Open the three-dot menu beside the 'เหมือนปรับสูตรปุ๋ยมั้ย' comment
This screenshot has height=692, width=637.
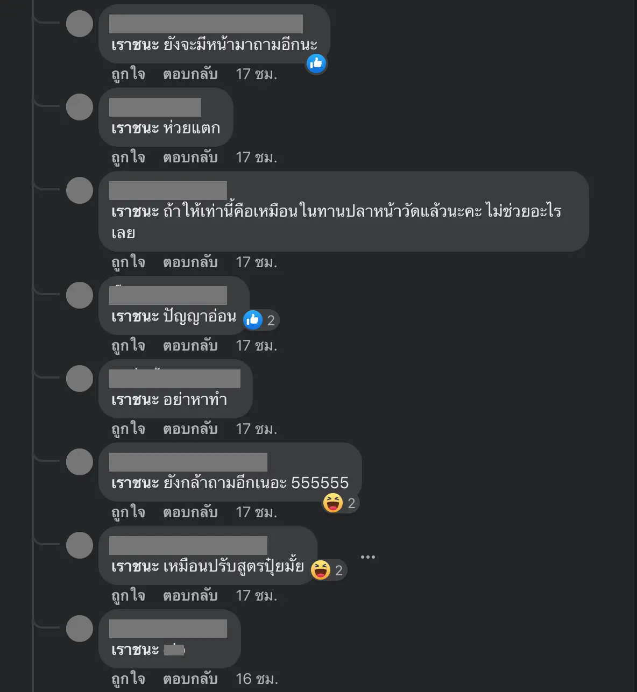[368, 557]
